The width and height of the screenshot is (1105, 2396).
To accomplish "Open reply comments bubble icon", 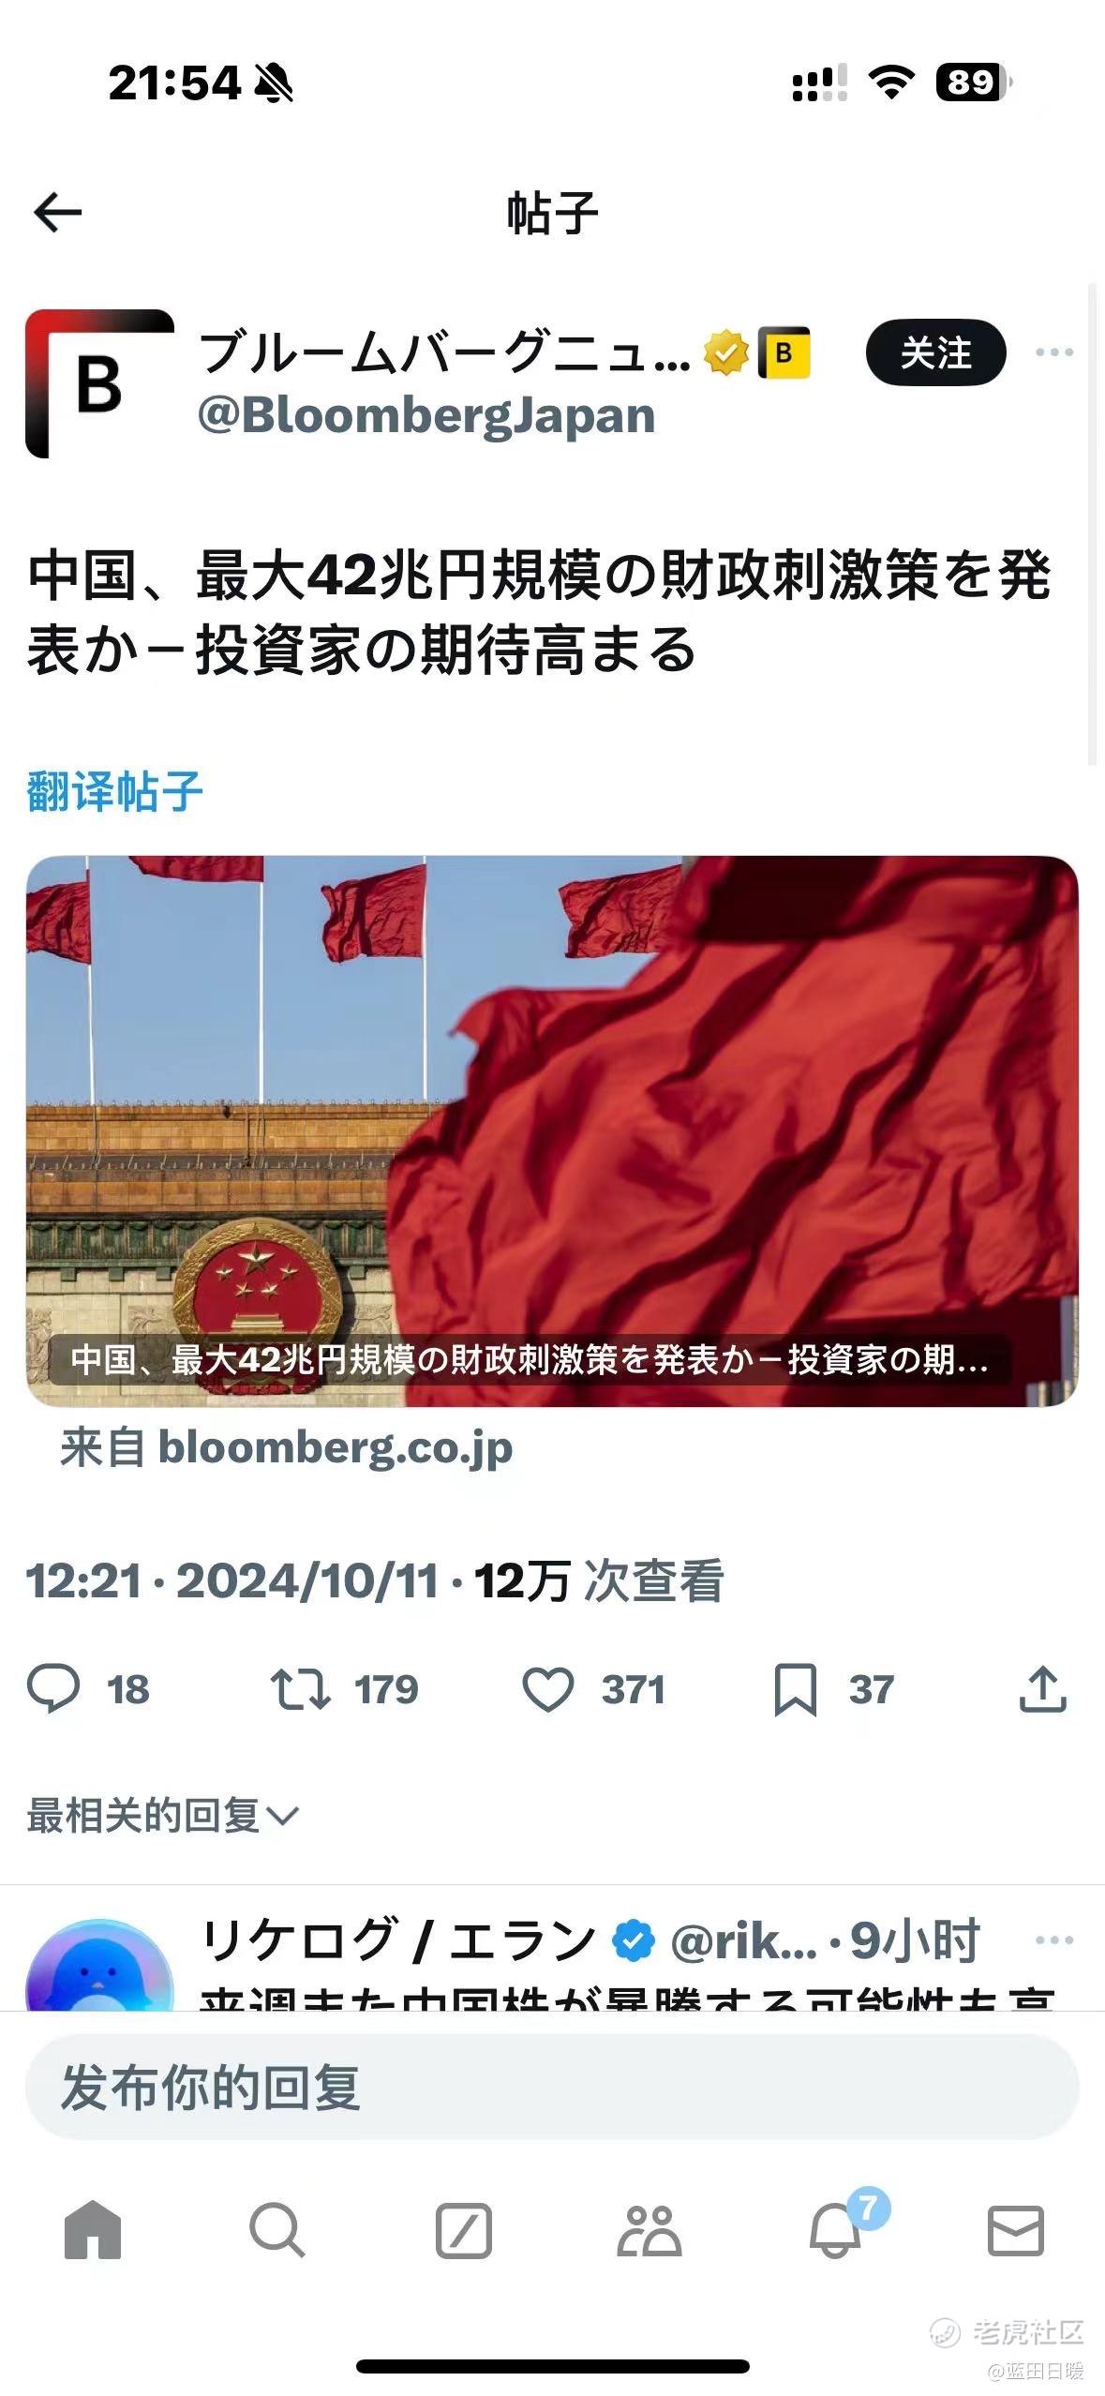I will (53, 1690).
